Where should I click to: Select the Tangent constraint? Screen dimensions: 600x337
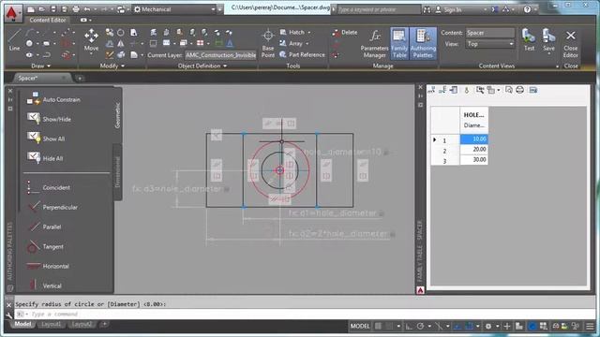[x=45, y=246]
